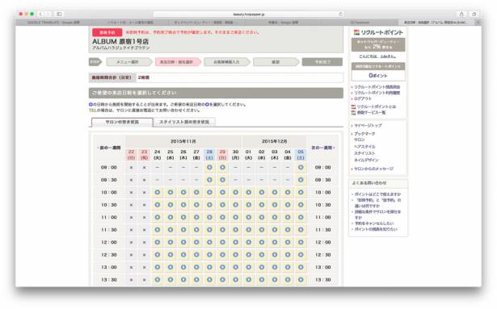The height and width of the screenshot is (309, 497).
Task: Book the 13:30 slot on December 02
Action: (262, 280)
